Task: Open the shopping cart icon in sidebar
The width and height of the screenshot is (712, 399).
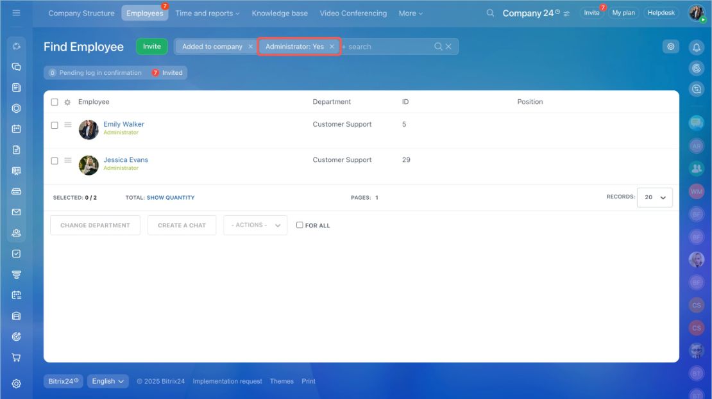Action: [16, 357]
